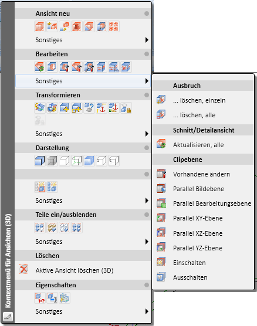Click the all-blue parts icon in Teile ein/ausblenden
Screen dimensions: 257x326
77,227
